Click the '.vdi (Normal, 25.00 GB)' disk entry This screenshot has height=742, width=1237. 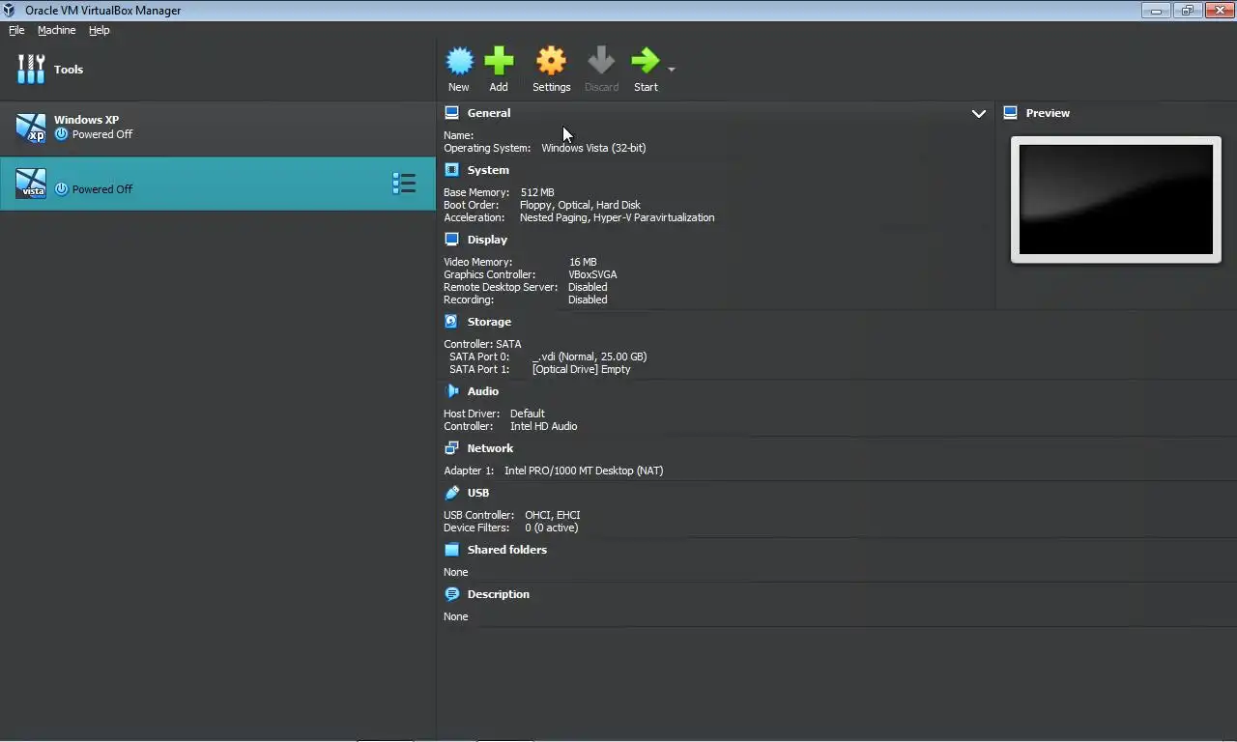(590, 357)
